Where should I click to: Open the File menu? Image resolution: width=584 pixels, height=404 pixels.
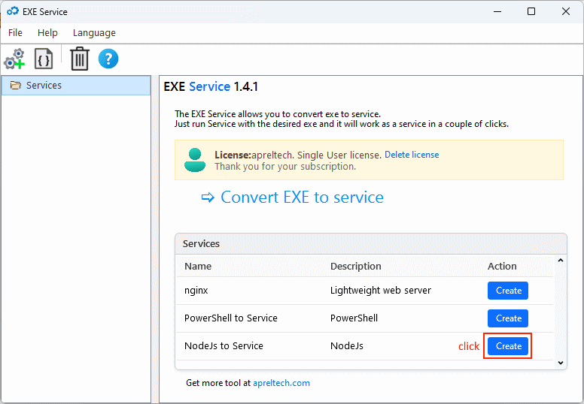pos(15,33)
